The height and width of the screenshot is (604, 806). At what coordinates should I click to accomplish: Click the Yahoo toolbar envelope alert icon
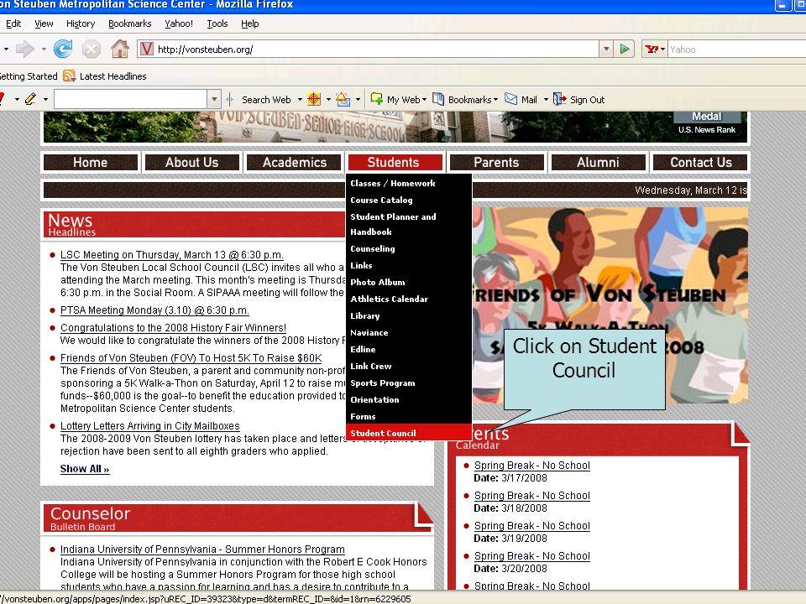coord(343,99)
